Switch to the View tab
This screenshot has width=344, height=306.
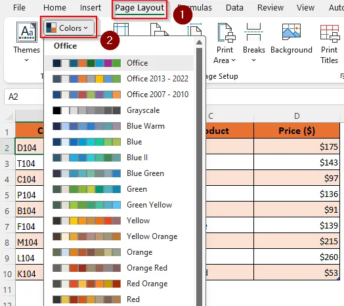coord(305,8)
